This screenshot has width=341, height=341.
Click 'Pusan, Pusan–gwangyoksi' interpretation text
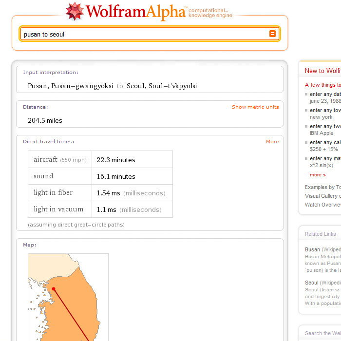coord(71,86)
